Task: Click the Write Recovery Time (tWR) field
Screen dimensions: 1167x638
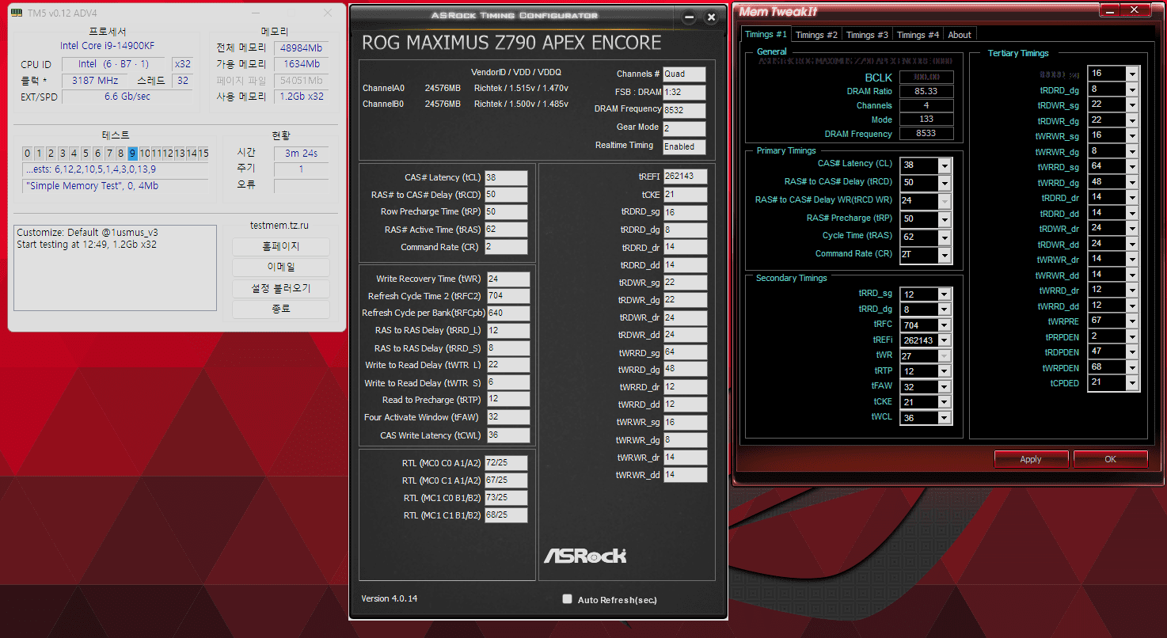Action: (507, 279)
